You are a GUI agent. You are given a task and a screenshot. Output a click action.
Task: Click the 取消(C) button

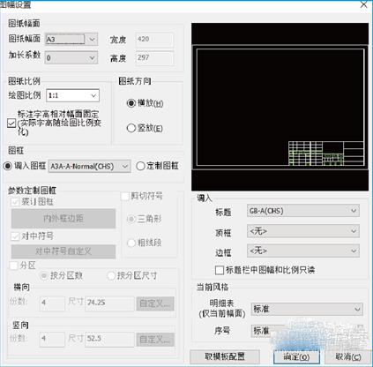[347, 357]
